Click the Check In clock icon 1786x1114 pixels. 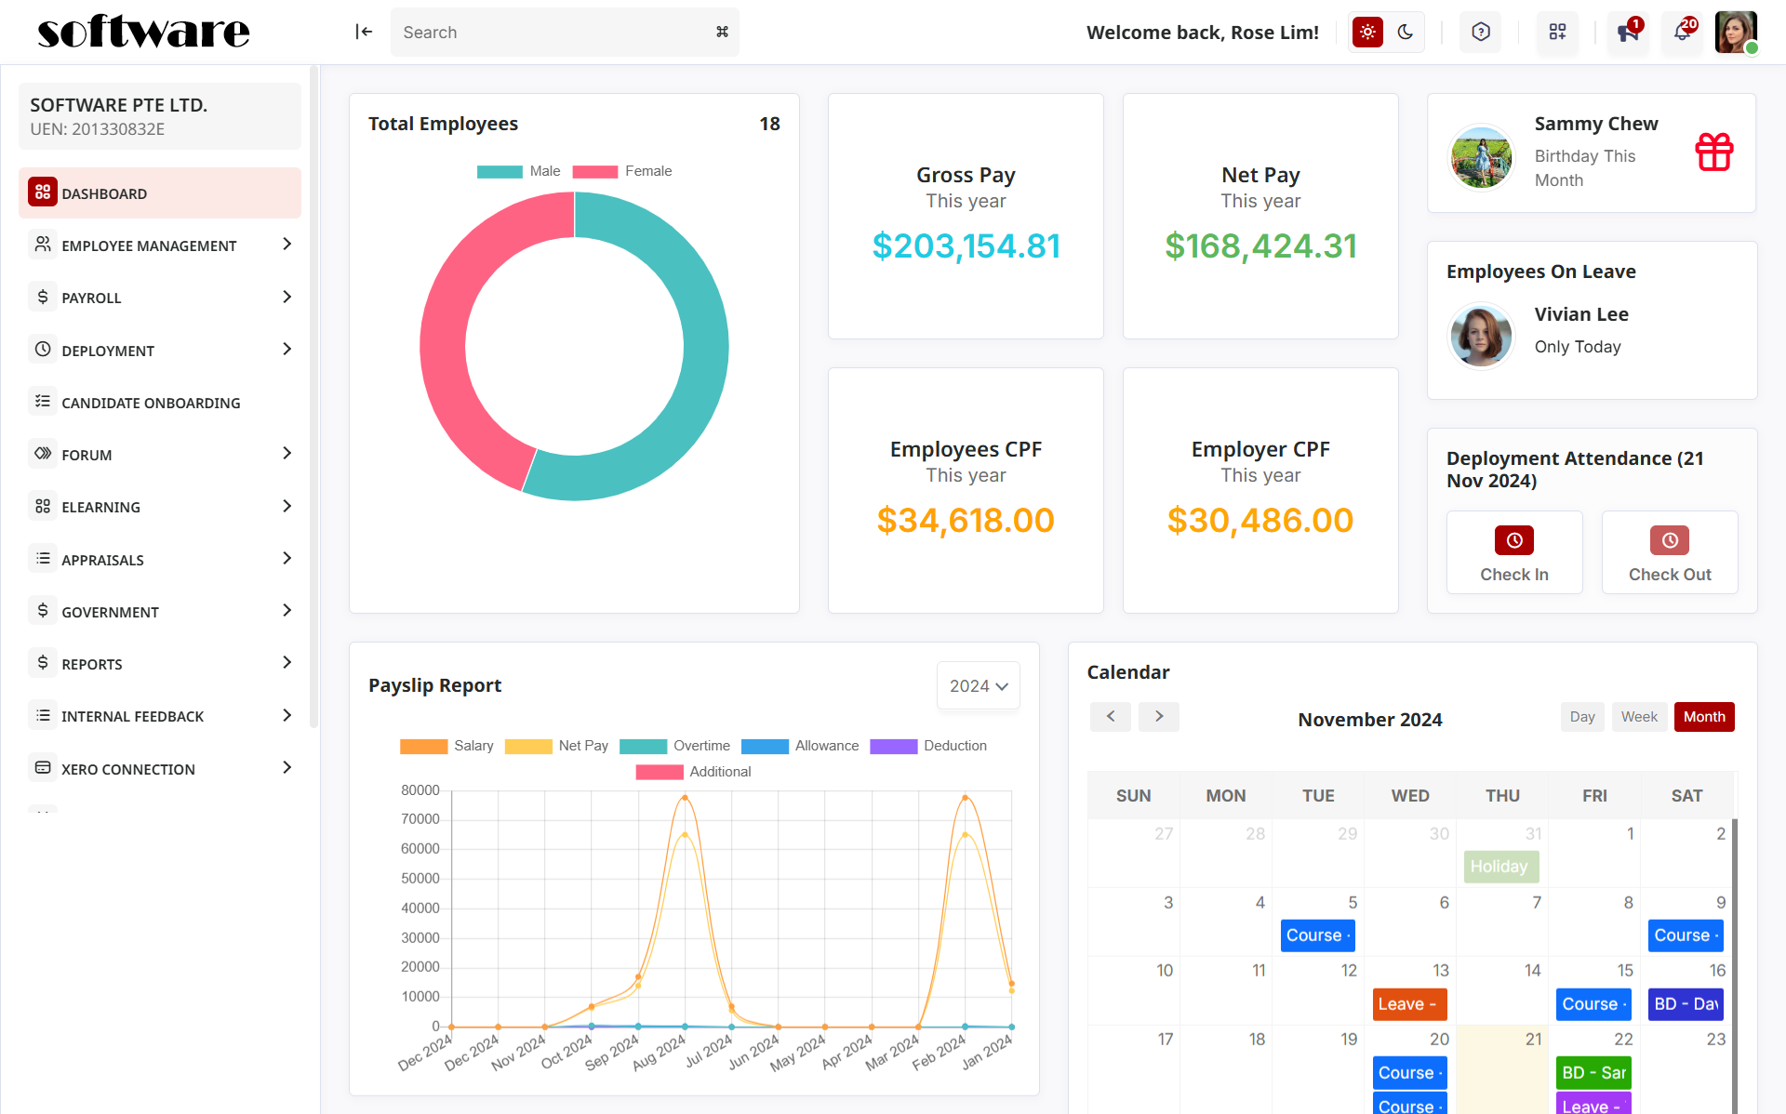point(1513,540)
